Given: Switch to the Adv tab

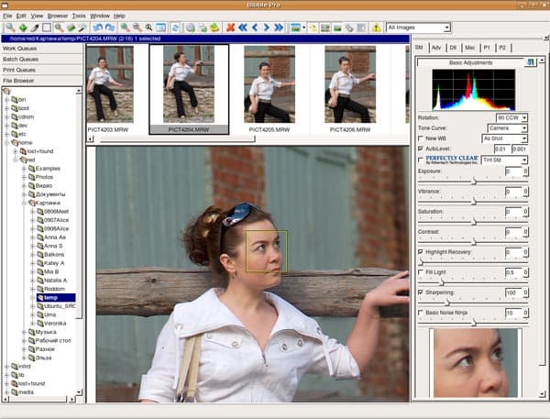Looking at the screenshot, I should [436, 46].
